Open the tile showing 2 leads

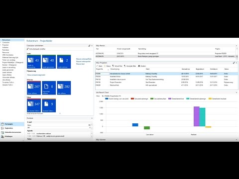tap(64, 62)
